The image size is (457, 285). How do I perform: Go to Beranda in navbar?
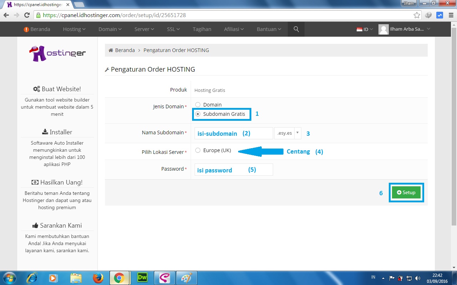[x=37, y=29]
